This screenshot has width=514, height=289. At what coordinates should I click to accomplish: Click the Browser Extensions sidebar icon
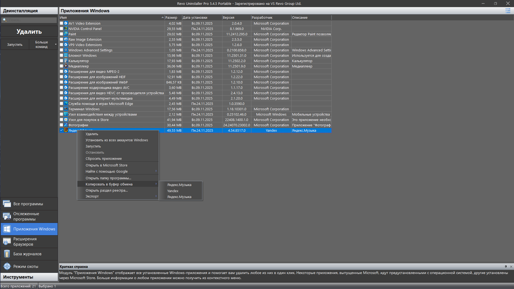(x=7, y=242)
